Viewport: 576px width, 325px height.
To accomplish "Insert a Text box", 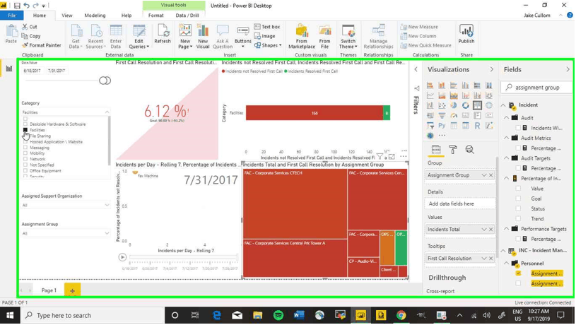I will tap(267, 27).
